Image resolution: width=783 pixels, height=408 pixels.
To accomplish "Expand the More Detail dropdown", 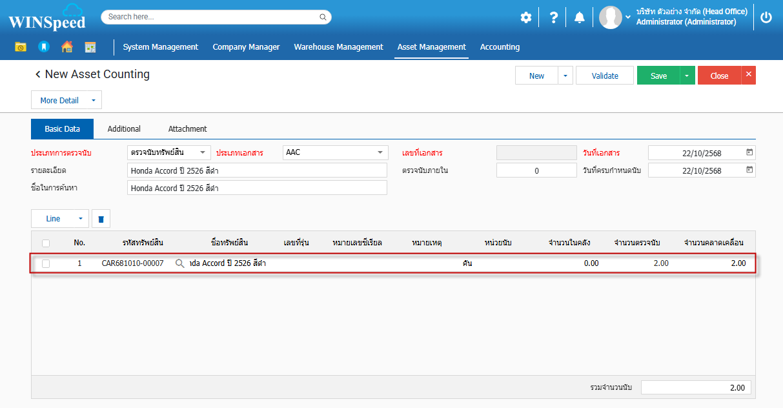I will 93,101.
